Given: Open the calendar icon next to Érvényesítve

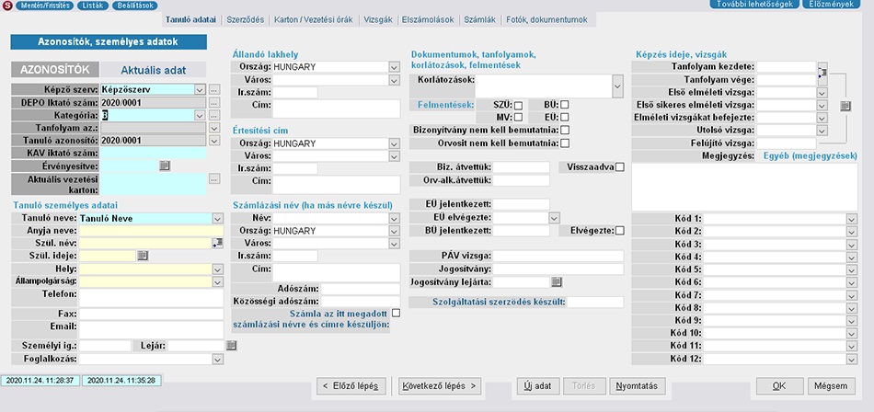Looking at the screenshot, I should pyautogui.click(x=164, y=166).
